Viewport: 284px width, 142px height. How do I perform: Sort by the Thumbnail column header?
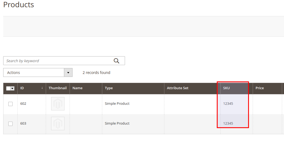(x=58, y=88)
